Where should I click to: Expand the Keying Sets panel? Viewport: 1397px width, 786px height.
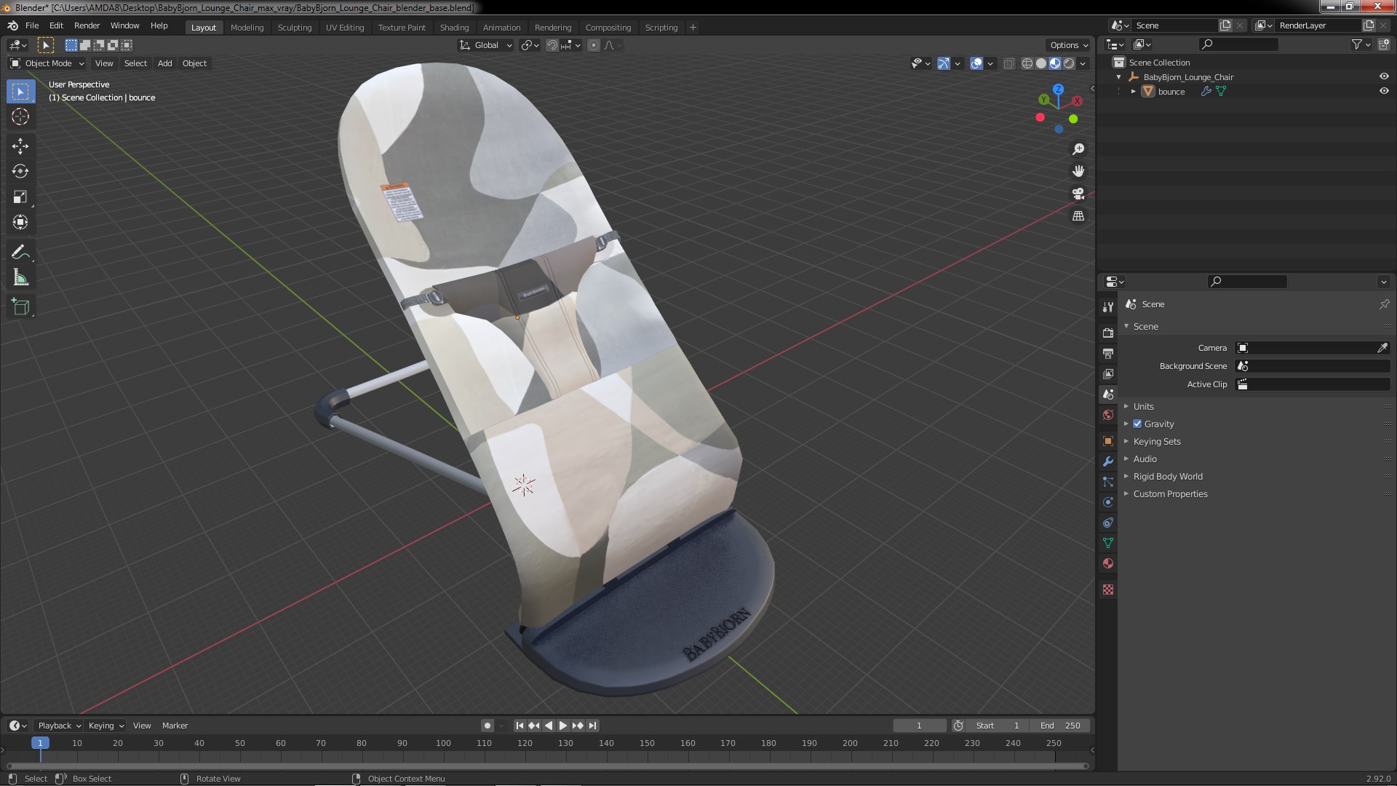[x=1156, y=441]
